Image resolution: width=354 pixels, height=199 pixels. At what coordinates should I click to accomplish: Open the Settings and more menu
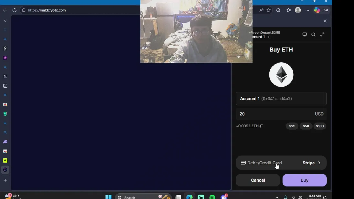307,10
